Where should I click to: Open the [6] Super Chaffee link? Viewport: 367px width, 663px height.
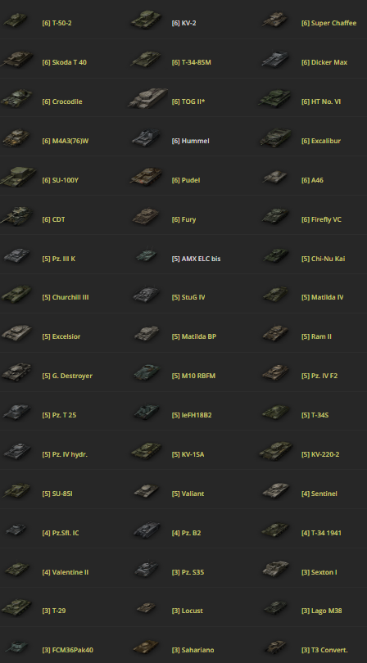(x=328, y=23)
